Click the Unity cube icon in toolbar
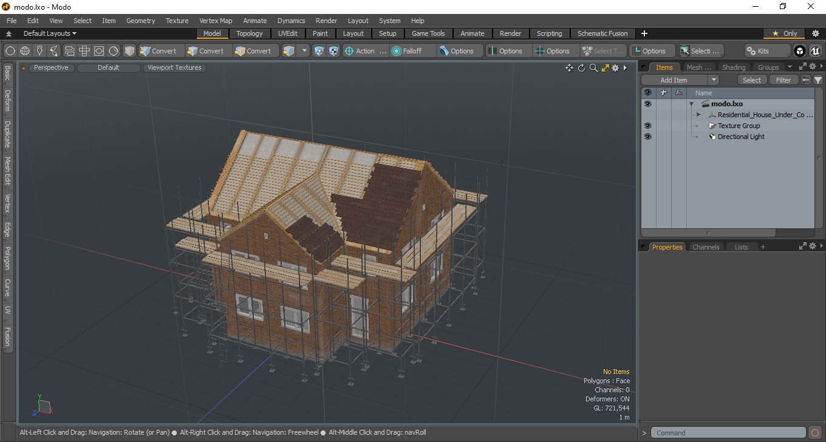The height and width of the screenshot is (442, 826). 800,51
